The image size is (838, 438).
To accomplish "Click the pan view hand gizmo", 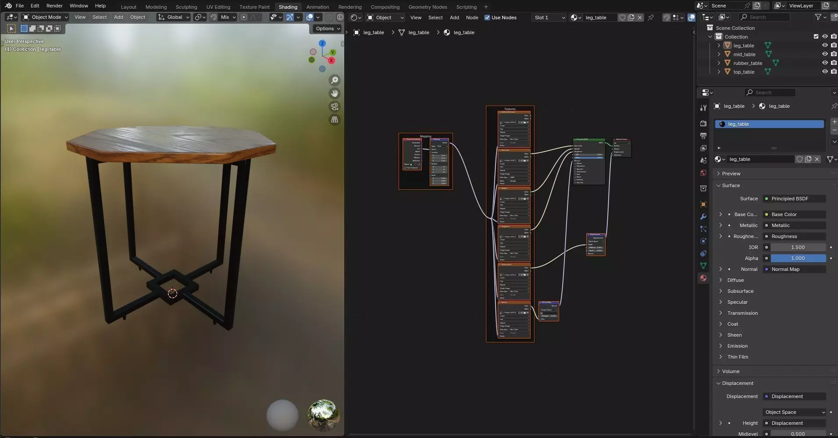I will (x=335, y=93).
